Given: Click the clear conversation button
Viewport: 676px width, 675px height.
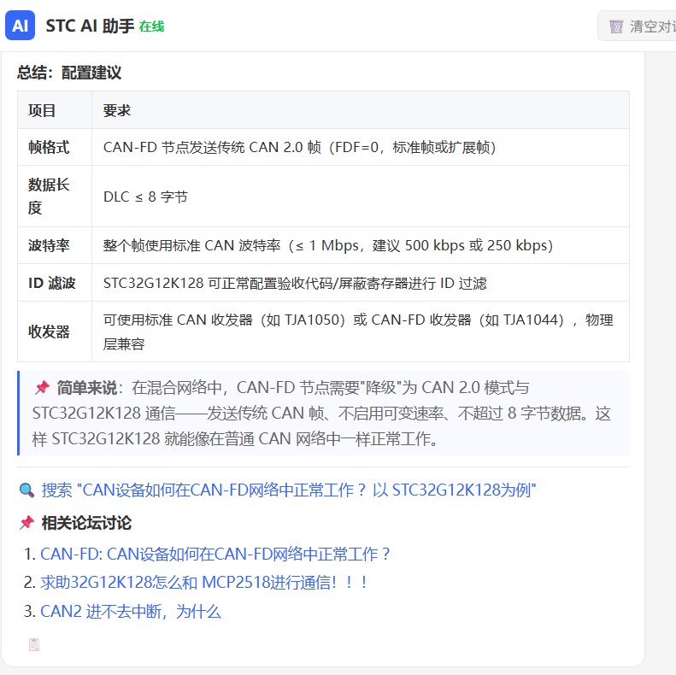Looking at the screenshot, I should click(637, 26).
